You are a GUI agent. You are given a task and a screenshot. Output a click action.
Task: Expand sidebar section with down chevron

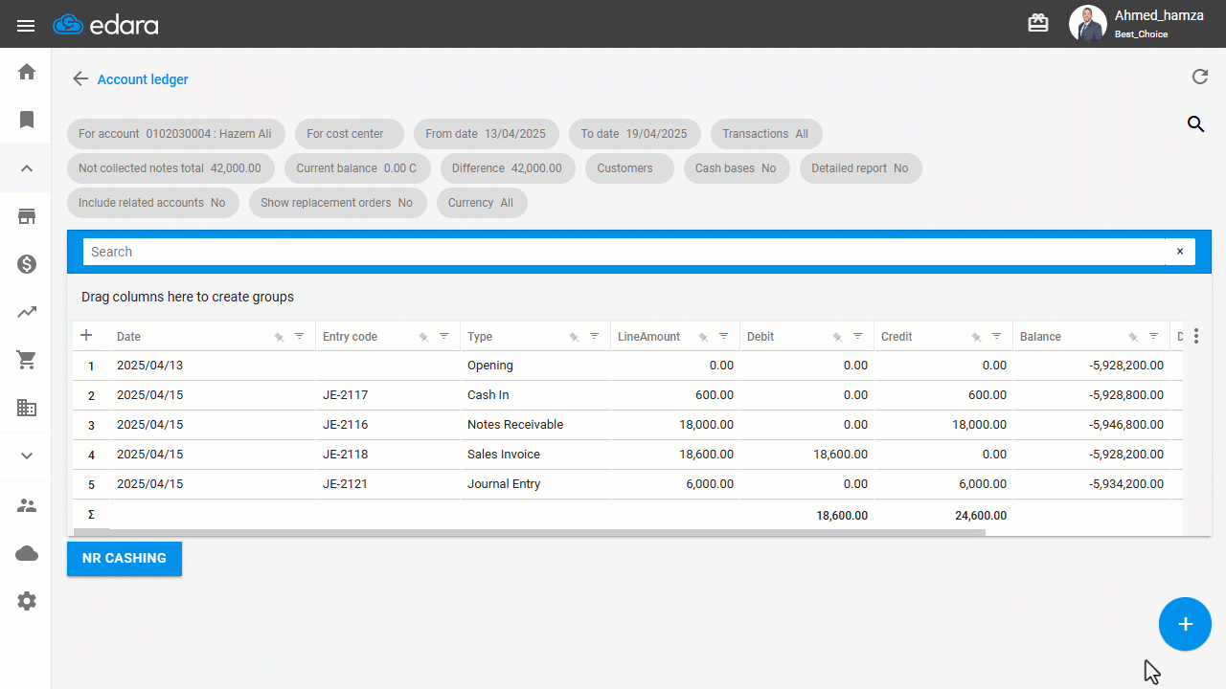coord(27,456)
